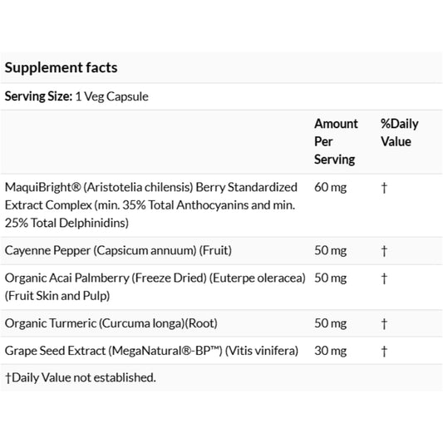Click the dagger symbol beside Grape Seed Extract
The height and width of the screenshot is (443, 443).
click(x=384, y=352)
